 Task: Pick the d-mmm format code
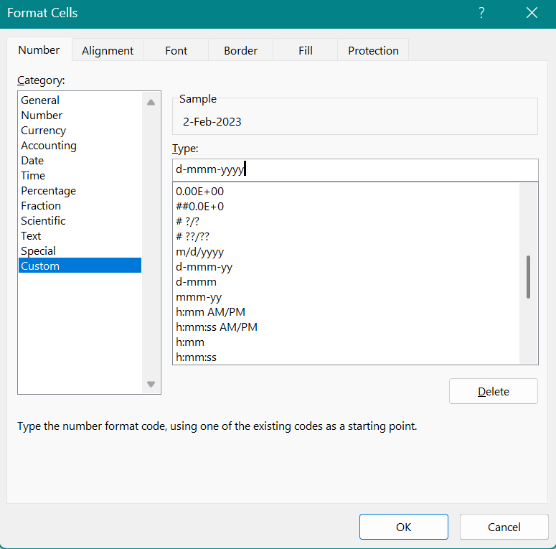point(346,282)
